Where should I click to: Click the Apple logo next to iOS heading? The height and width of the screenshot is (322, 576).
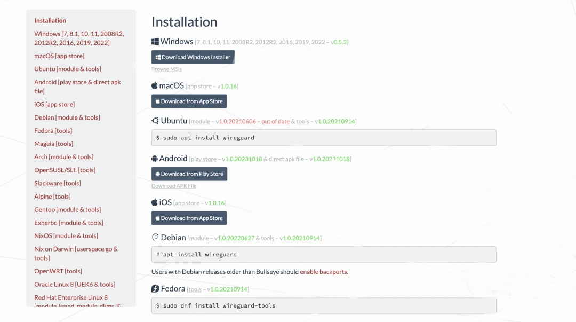coord(154,202)
